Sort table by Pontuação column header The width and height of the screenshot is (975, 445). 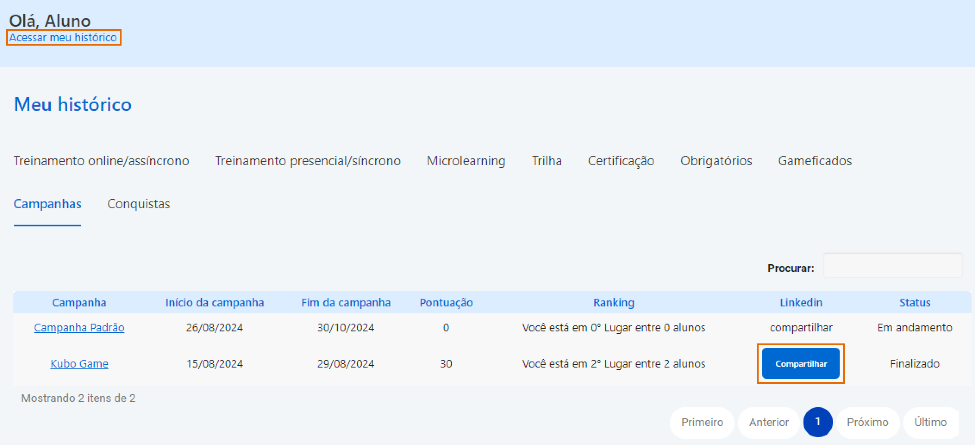pyautogui.click(x=446, y=303)
